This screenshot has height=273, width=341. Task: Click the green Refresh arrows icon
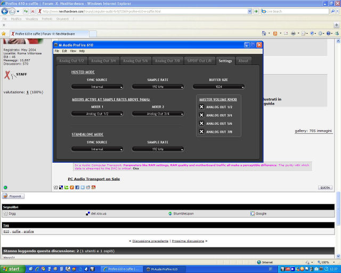(26, 11)
